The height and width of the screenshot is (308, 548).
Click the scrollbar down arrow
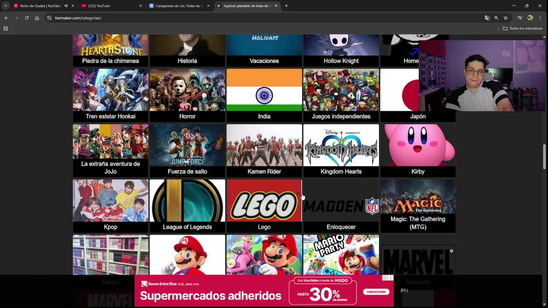pyautogui.click(x=545, y=305)
